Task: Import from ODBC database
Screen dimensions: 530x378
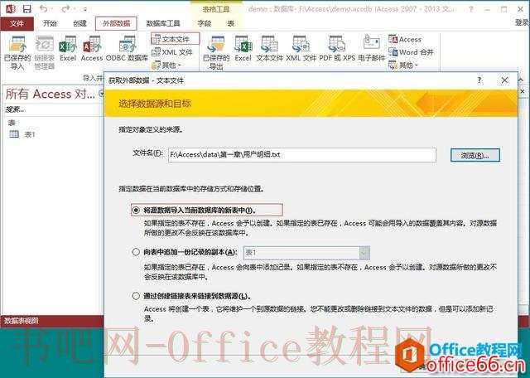Action: tap(127, 49)
